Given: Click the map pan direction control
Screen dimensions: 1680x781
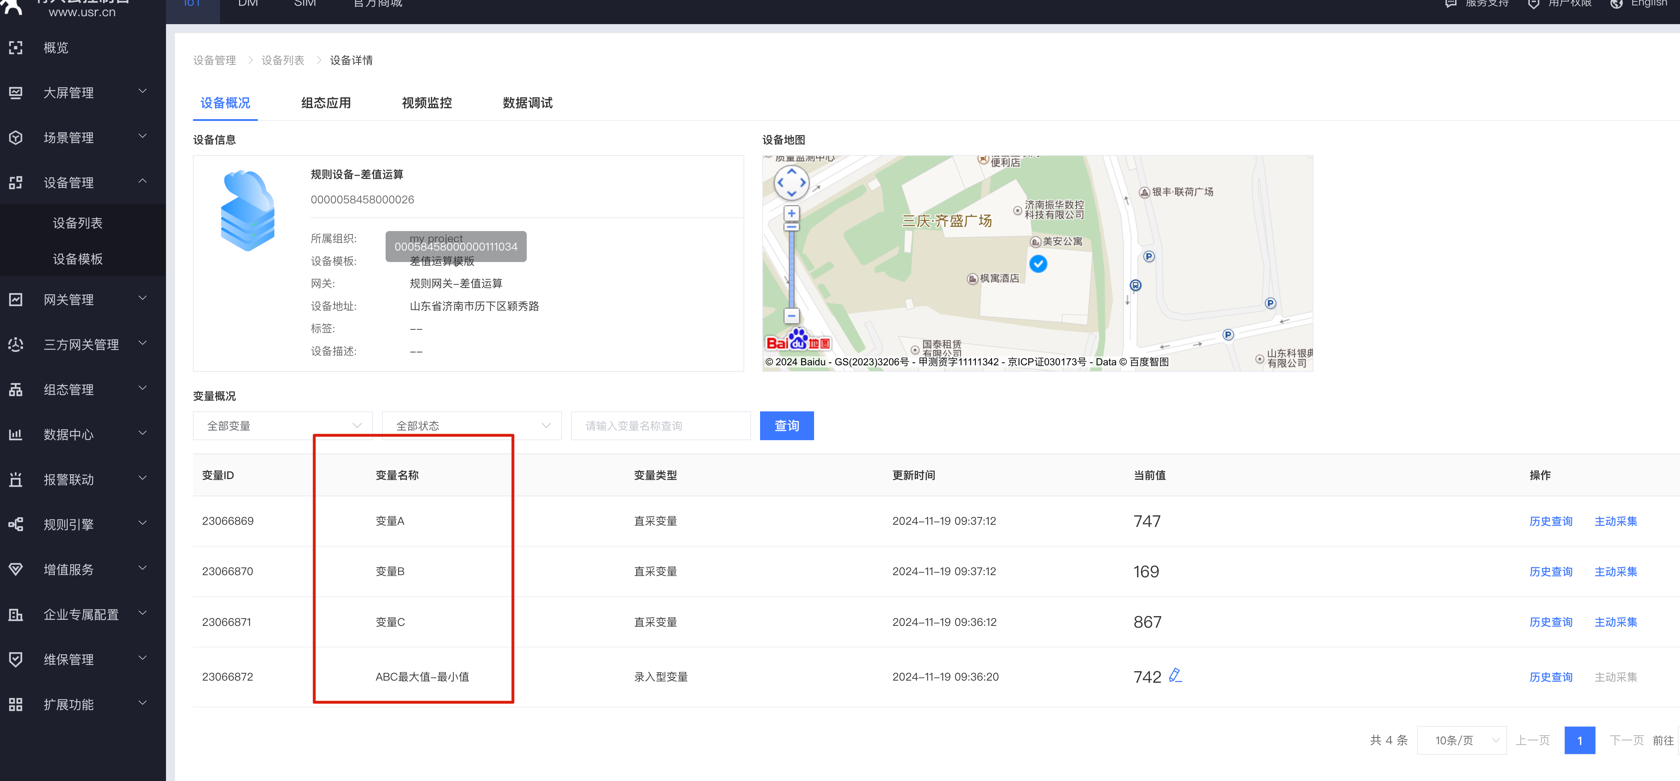Looking at the screenshot, I should (791, 183).
